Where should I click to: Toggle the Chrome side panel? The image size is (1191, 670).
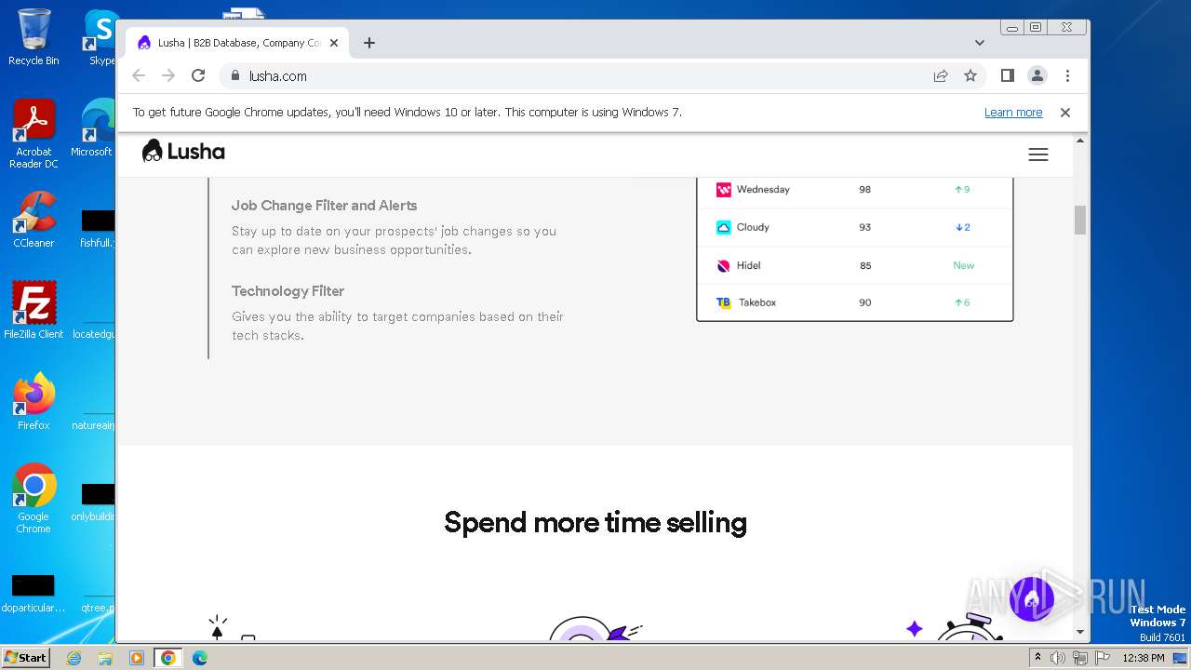[x=1007, y=76]
